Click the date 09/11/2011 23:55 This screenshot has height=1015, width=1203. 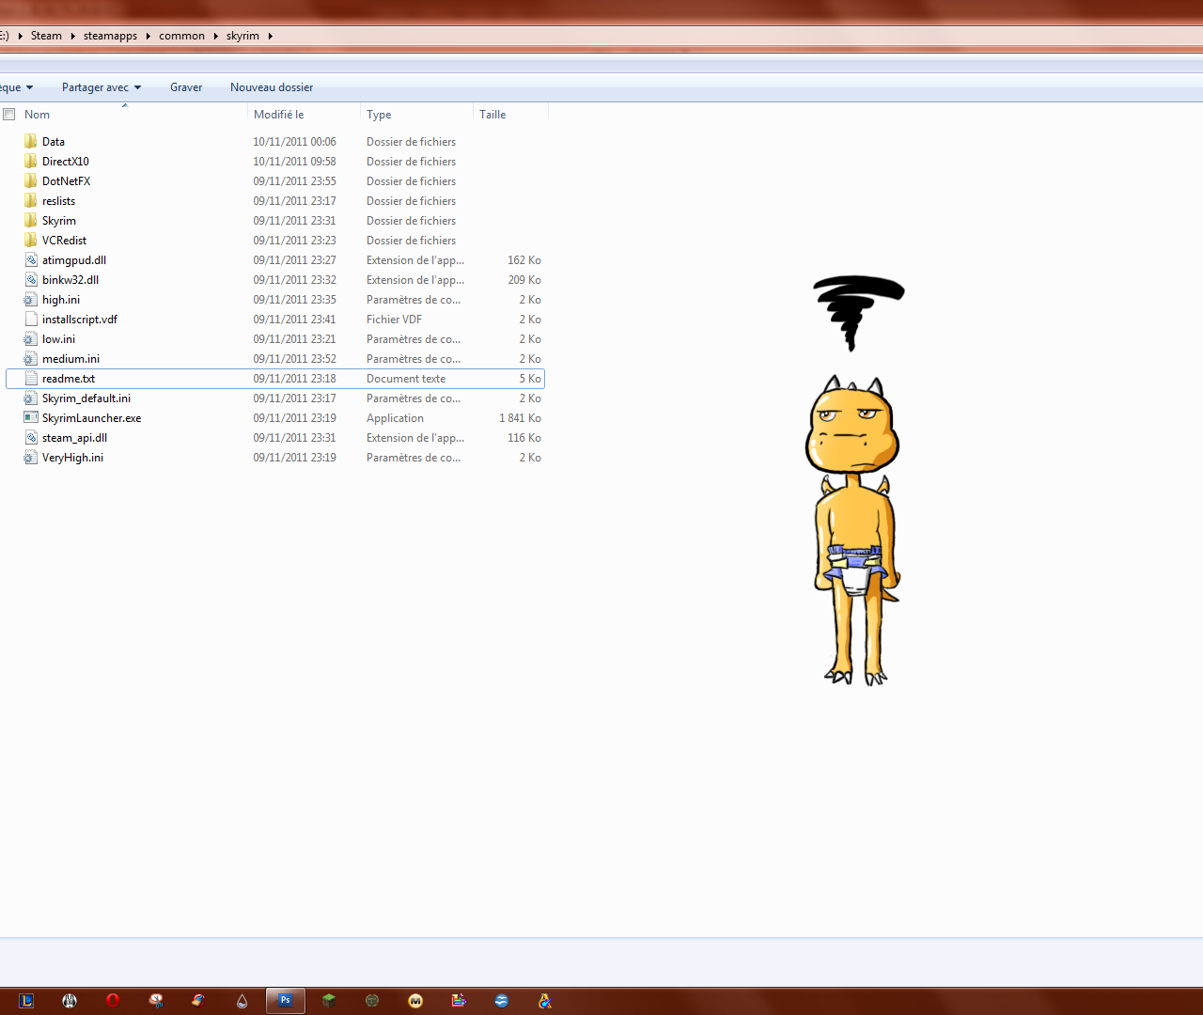294,181
